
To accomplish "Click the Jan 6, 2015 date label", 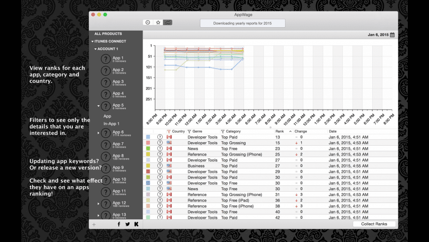I will (378, 35).
